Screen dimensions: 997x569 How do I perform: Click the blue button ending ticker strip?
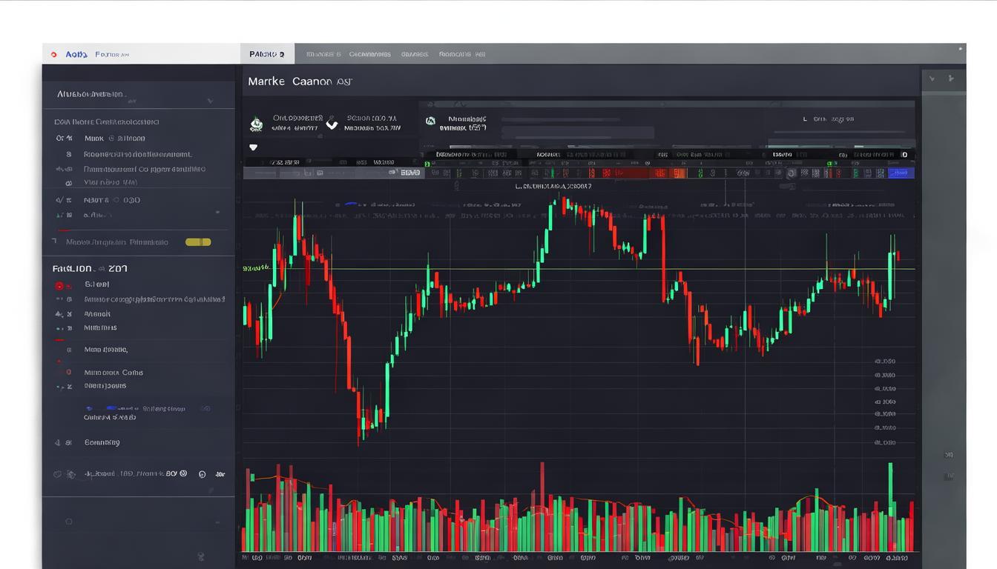901,173
